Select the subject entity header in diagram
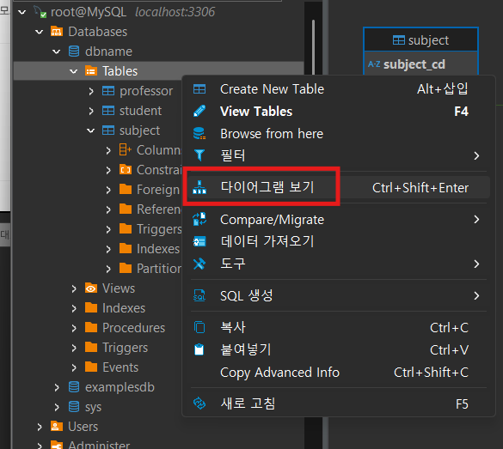 click(x=420, y=40)
